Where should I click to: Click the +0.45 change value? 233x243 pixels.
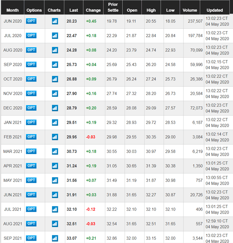[91, 21]
